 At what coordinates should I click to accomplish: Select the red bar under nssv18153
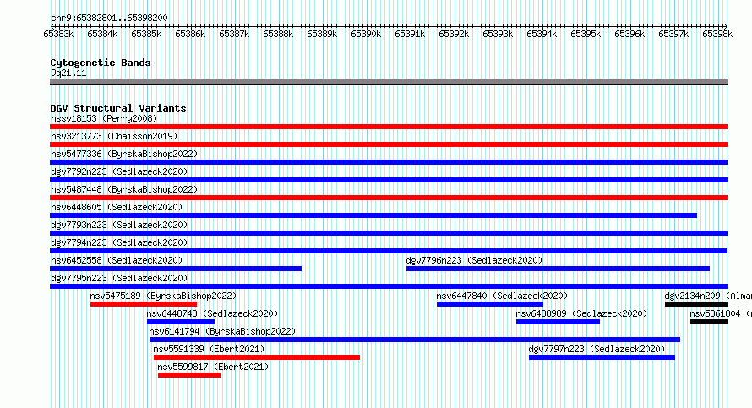(x=389, y=127)
